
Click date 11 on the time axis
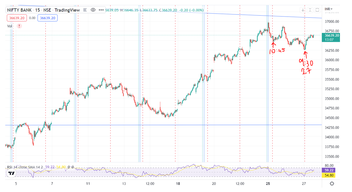pyautogui.click(x=88, y=184)
